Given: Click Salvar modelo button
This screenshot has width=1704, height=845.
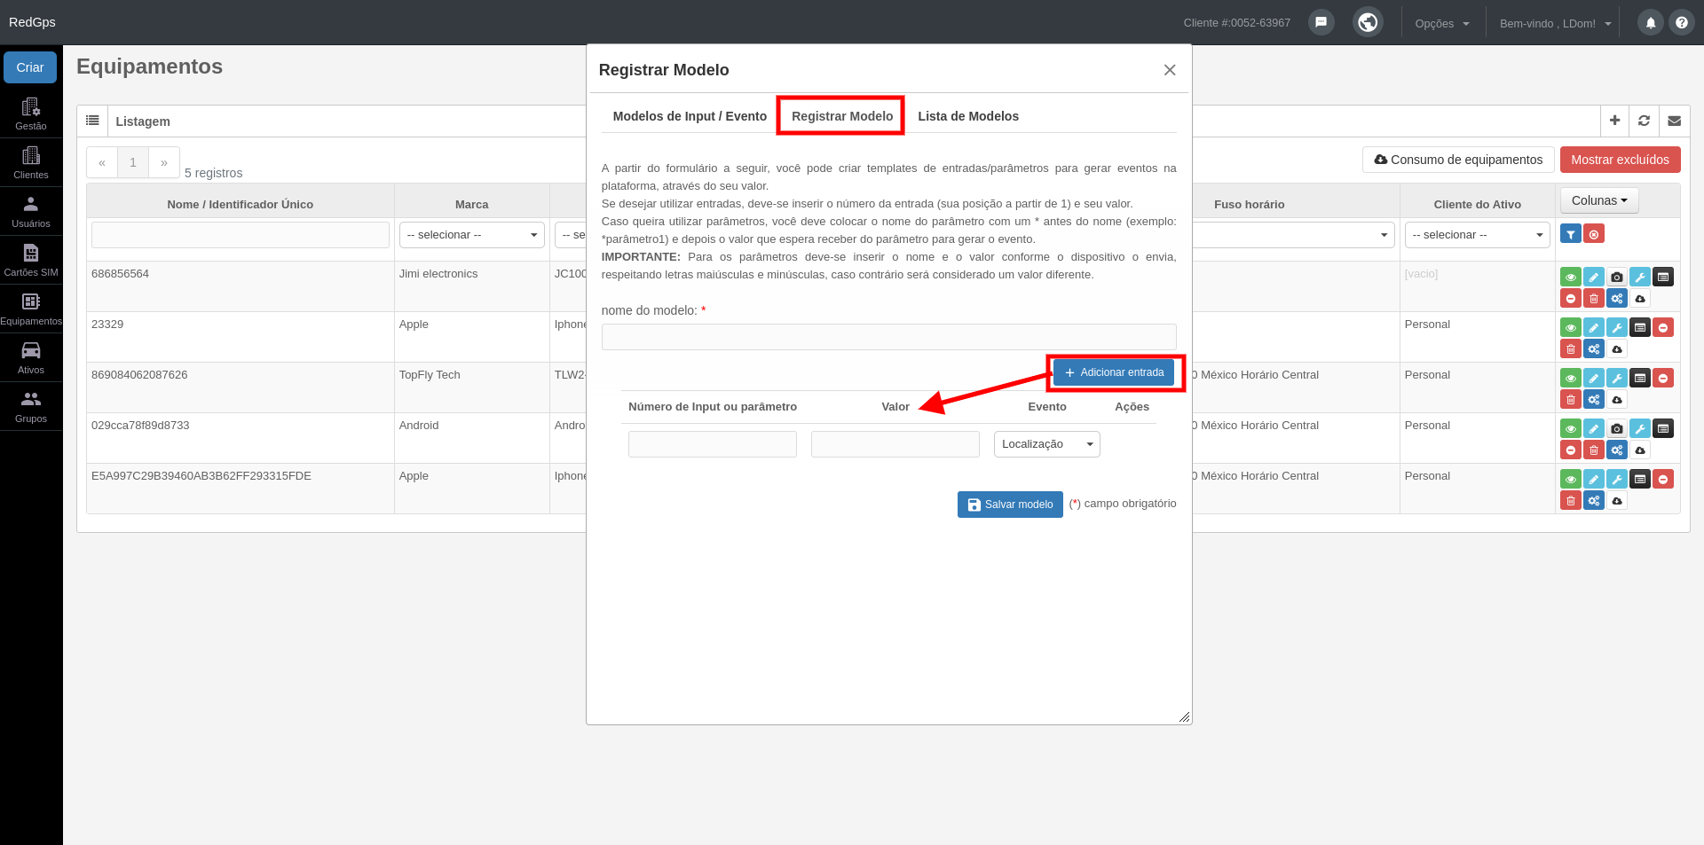Looking at the screenshot, I should tap(1010, 505).
